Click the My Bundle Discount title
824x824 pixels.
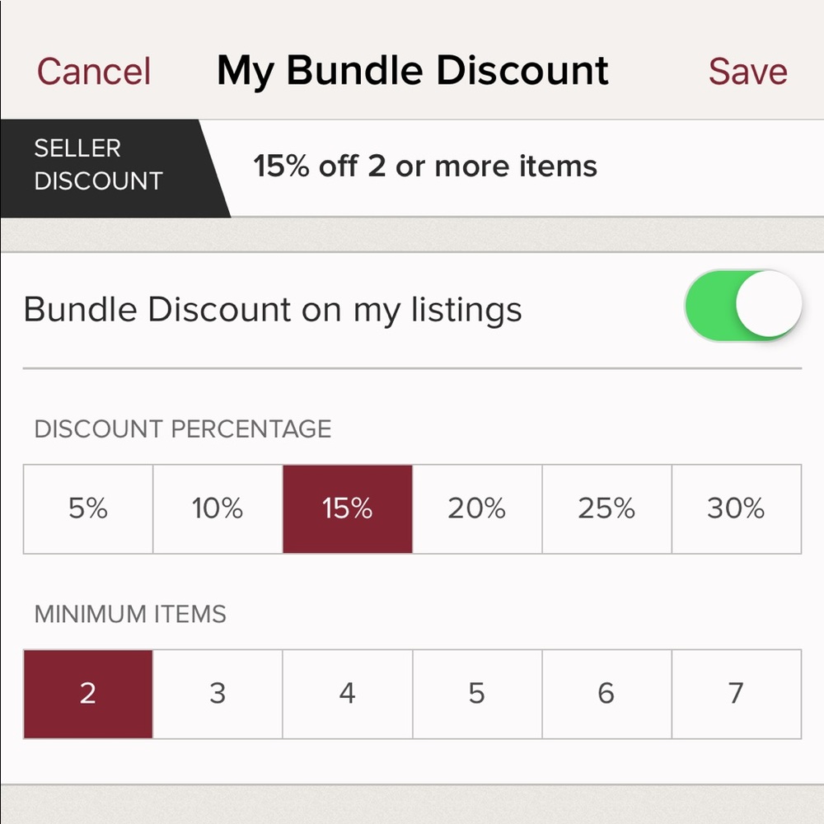coord(412,70)
